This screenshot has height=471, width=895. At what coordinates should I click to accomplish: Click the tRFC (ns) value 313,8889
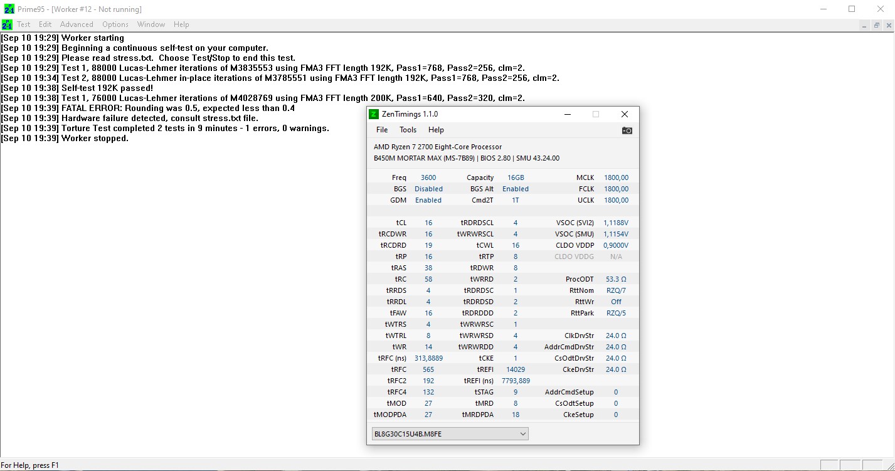(428, 358)
